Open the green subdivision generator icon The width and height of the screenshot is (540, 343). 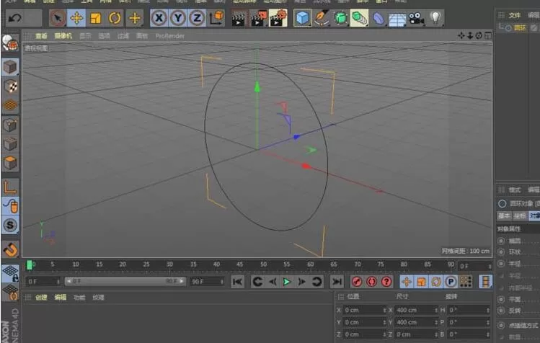pyautogui.click(x=340, y=18)
